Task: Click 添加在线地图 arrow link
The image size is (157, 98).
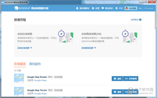Action: 25,48
